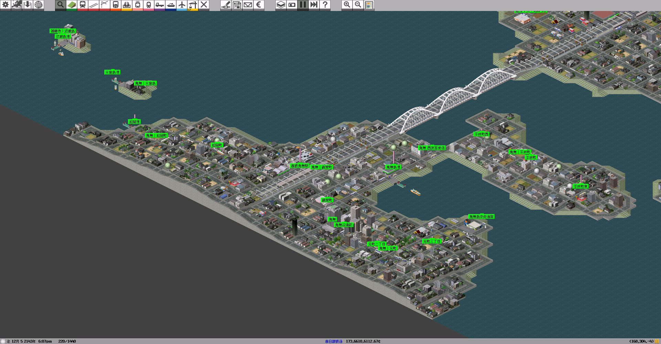Select the magnifier inspection tool
This screenshot has width=661, height=344.
click(x=61, y=5)
